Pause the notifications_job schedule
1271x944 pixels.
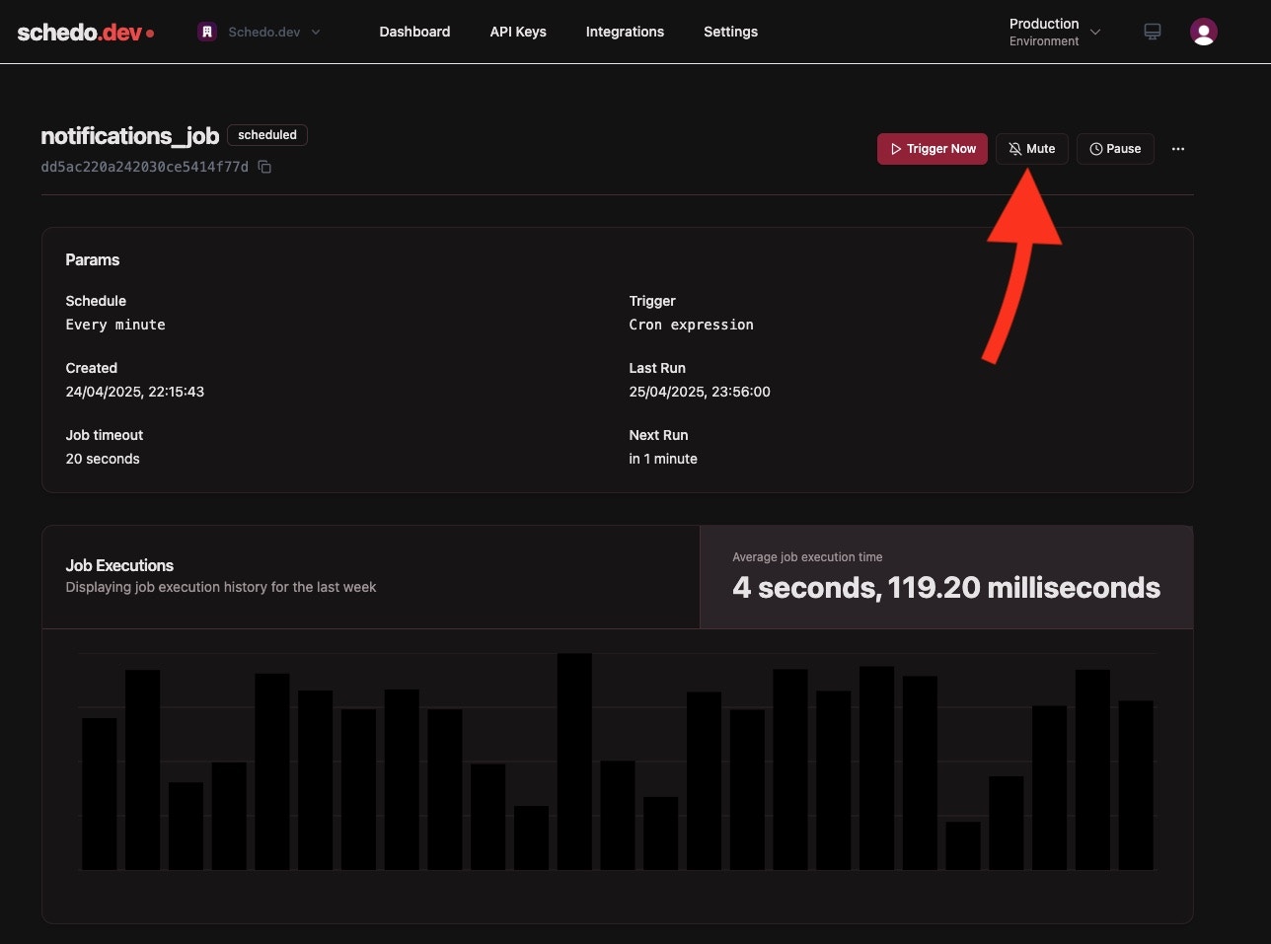coord(1115,148)
